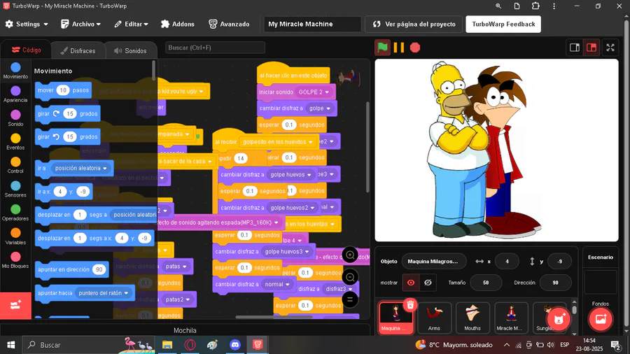630x354 pixels.
Task: Click the Tamaño size field
Action: (x=486, y=283)
